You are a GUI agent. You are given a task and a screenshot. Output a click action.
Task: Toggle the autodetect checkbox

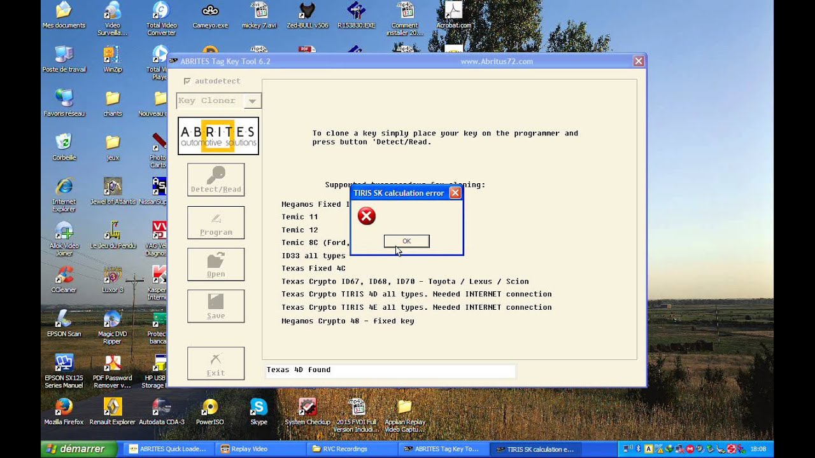tap(187, 81)
